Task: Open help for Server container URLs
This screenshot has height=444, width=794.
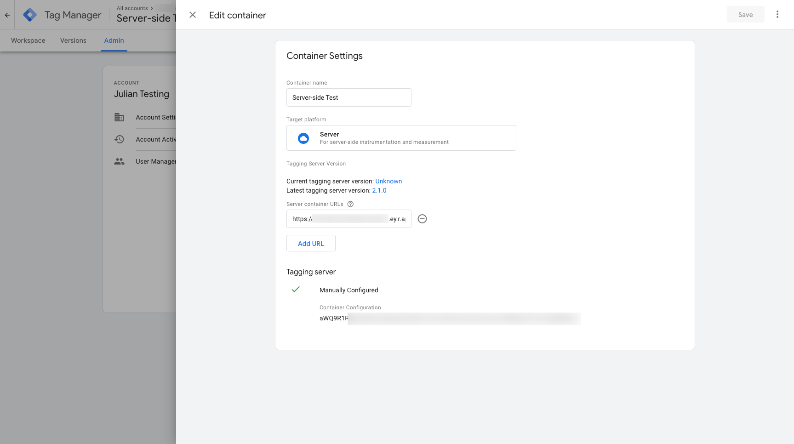Action: (350, 204)
